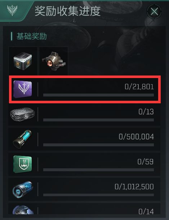Viewport: 169px width, 220px height.
Task: Click the 0/21,801 counter text
Action: (x=139, y=87)
